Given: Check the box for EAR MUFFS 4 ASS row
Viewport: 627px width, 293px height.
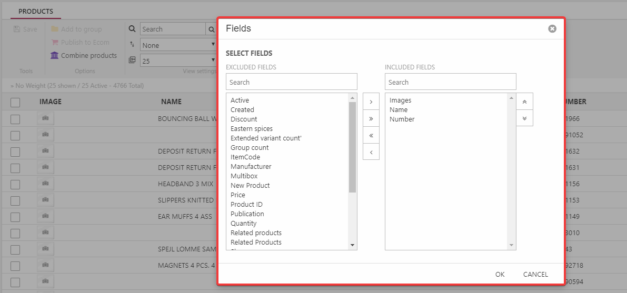Looking at the screenshot, I should pyautogui.click(x=15, y=217).
